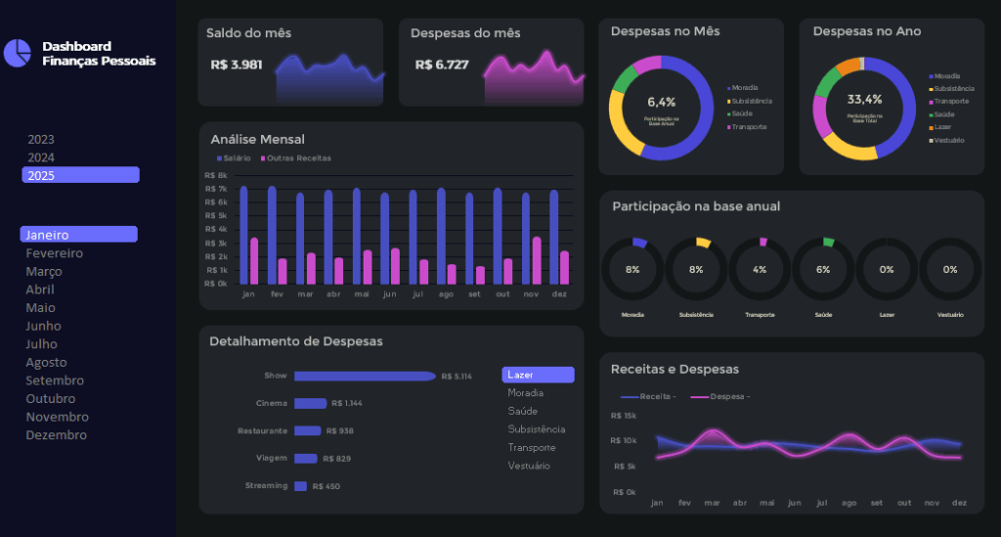Click the Subsistência 8% ring gauge
This screenshot has width=1001, height=537.
click(696, 269)
